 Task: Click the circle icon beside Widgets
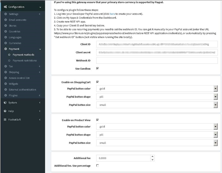[6, 84]
